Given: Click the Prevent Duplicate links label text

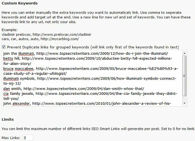Looking at the screenshot, I should [93, 47].
